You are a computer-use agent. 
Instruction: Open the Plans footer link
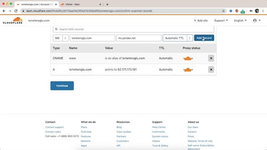[x=84, y=127]
